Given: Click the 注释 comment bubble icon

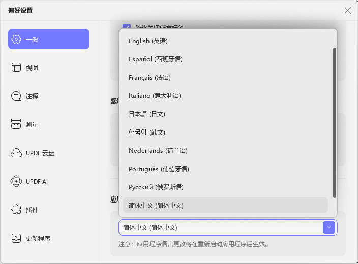Looking at the screenshot, I should pos(16,96).
